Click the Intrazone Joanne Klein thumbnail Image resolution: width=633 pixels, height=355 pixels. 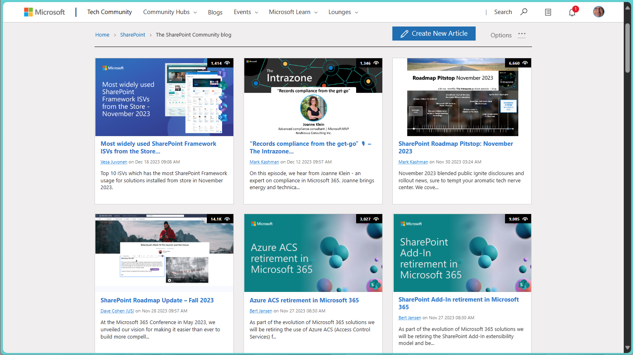click(313, 97)
